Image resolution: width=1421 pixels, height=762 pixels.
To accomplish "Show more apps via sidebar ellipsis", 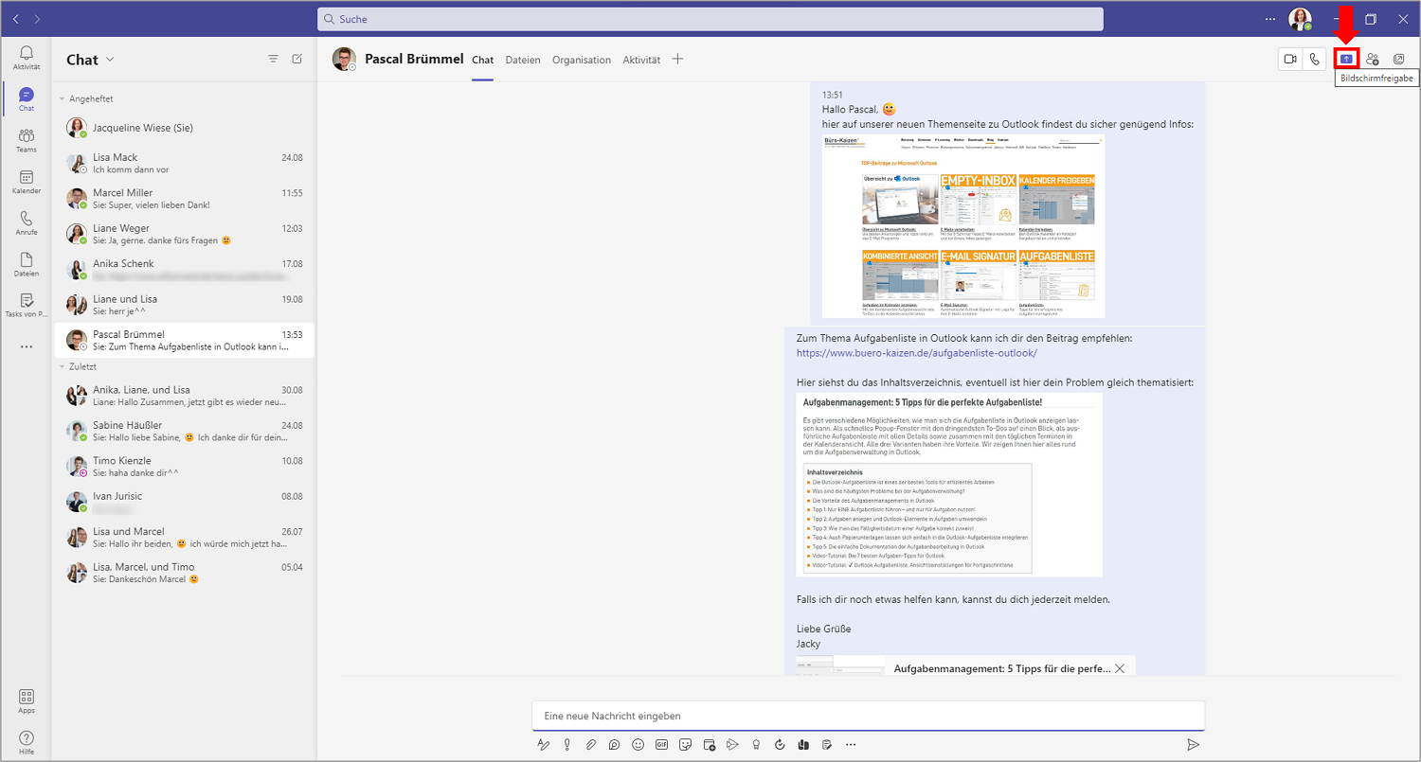I will (27, 347).
